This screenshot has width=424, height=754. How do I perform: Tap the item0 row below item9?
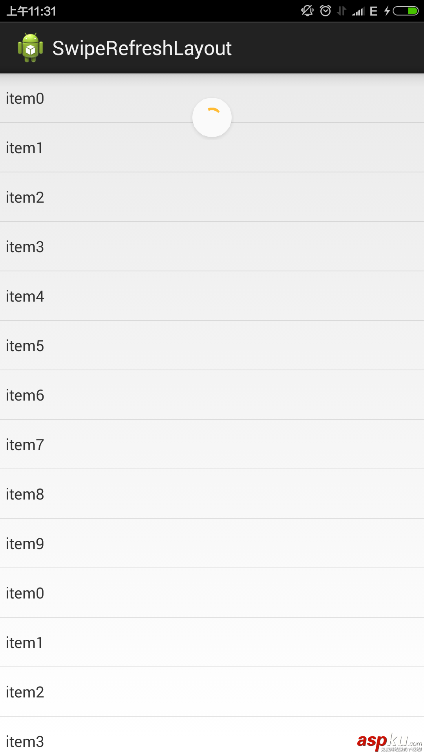tap(212, 593)
